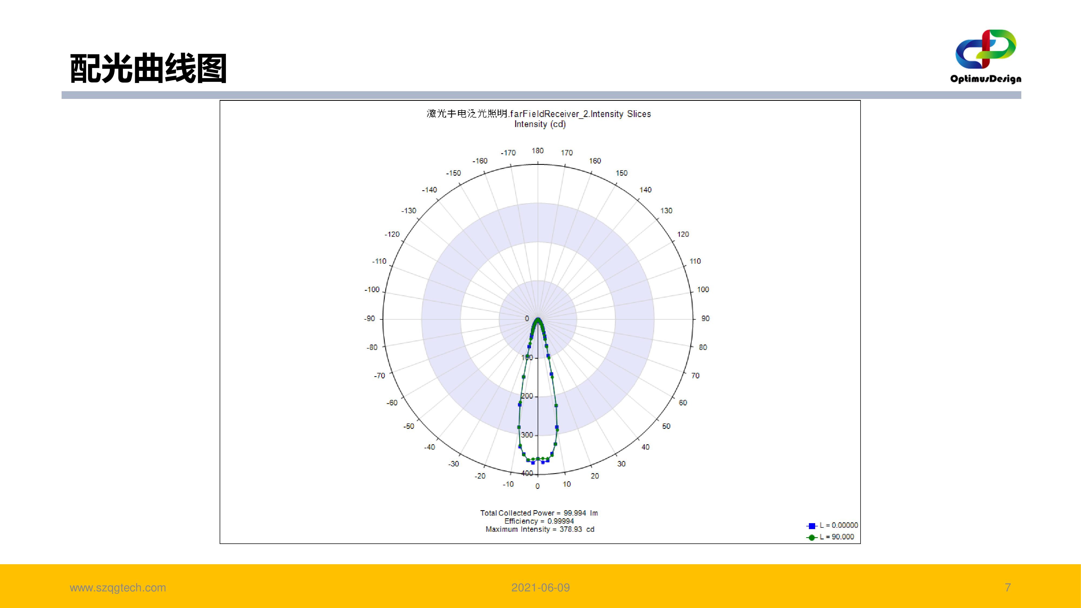Viewport: 1081px width, 608px height.
Task: Click the 90 degree label on right
Action: click(705, 319)
